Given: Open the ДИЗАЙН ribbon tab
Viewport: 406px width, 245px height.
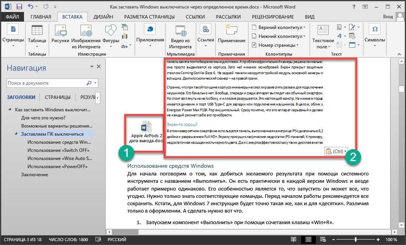Looking at the screenshot, I should pyautogui.click(x=103, y=17).
